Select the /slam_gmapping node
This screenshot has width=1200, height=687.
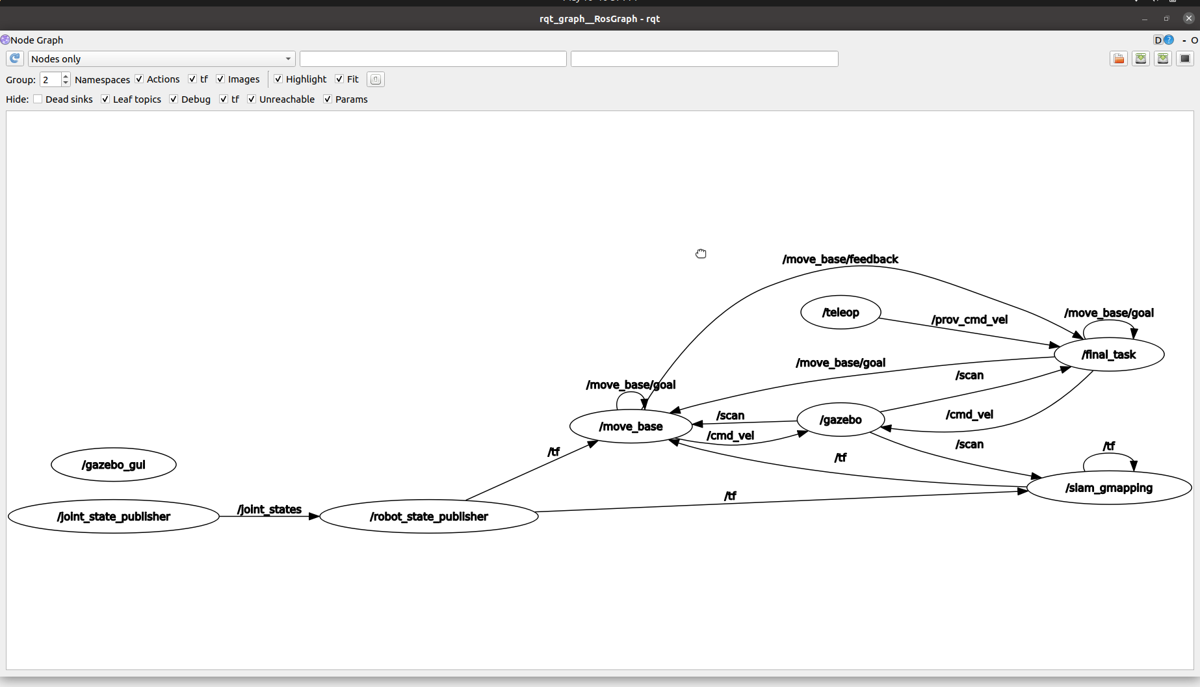click(x=1109, y=487)
